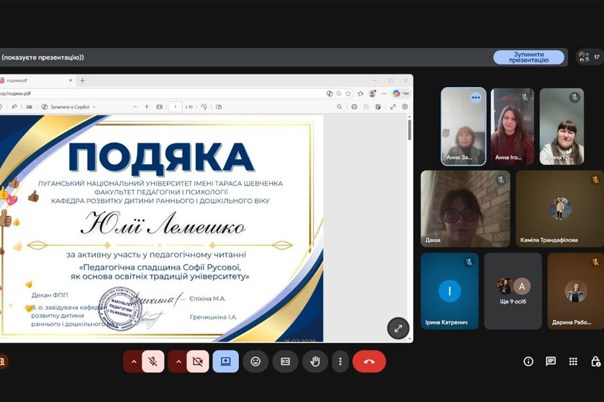The height and width of the screenshot is (402, 604).
Task: Open the activities grid icon
Action: click(573, 362)
